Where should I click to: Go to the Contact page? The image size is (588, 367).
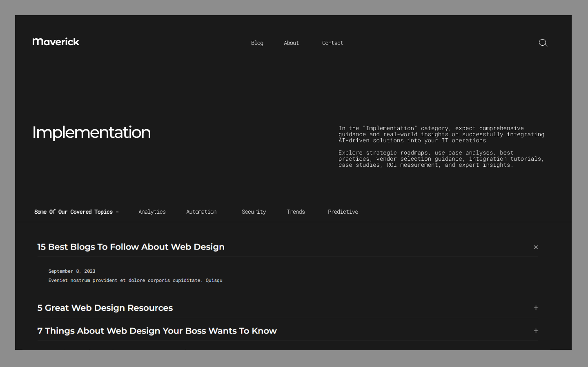tap(332, 43)
